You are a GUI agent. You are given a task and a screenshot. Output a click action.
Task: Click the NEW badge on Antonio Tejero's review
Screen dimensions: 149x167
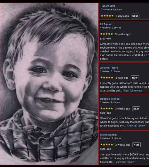click(135, 78)
